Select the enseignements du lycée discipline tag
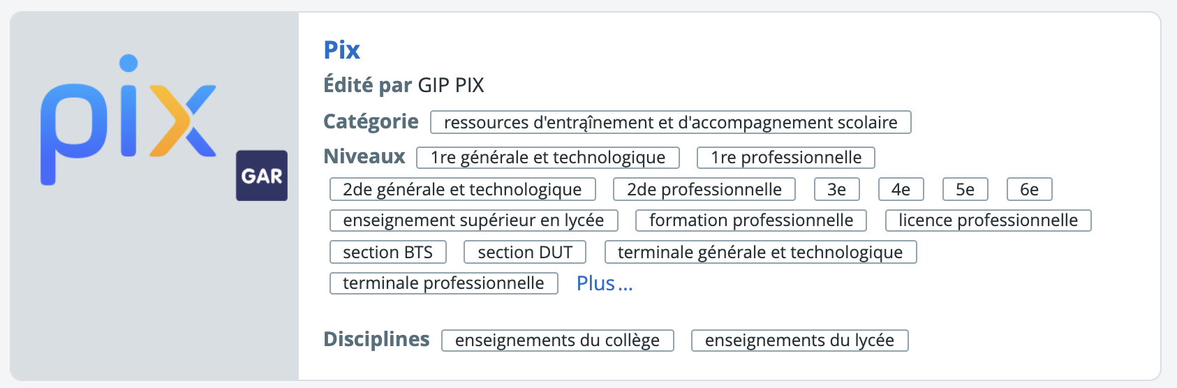Viewport: 1177px width, 388px height. pos(799,340)
